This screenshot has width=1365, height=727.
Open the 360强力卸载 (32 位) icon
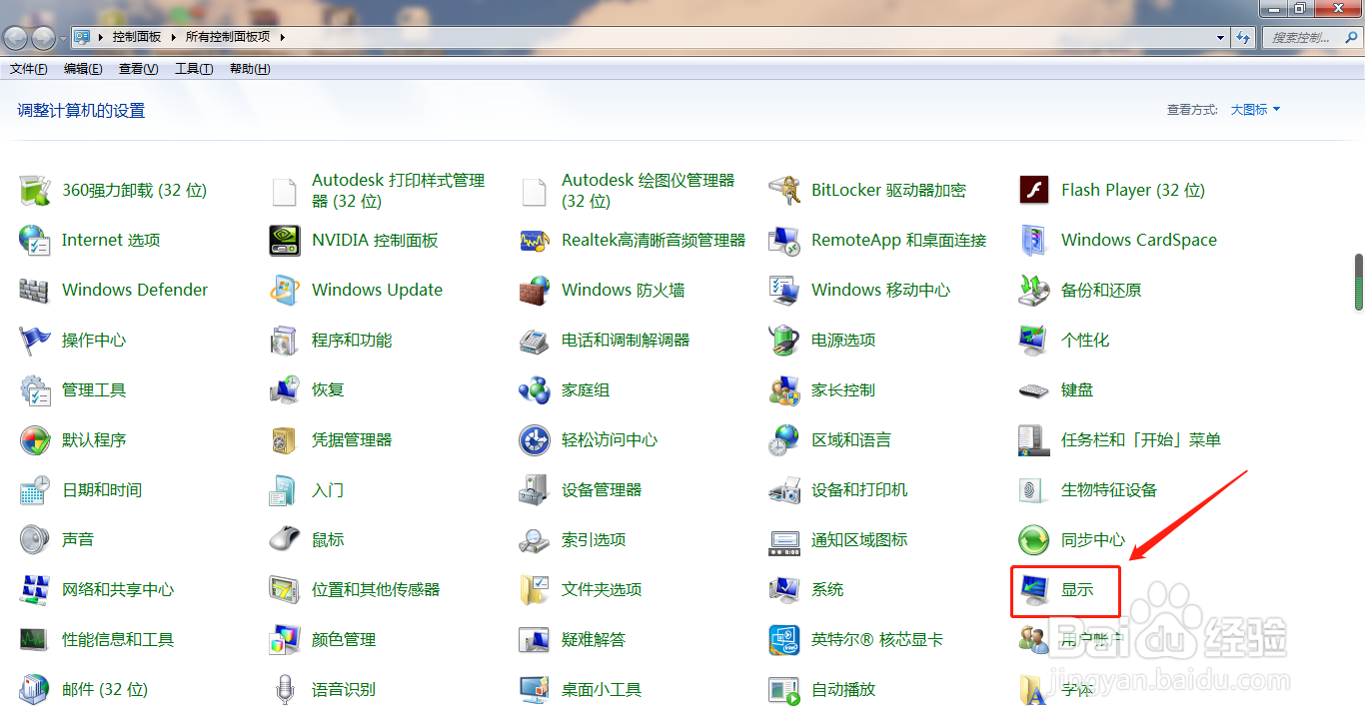point(35,190)
